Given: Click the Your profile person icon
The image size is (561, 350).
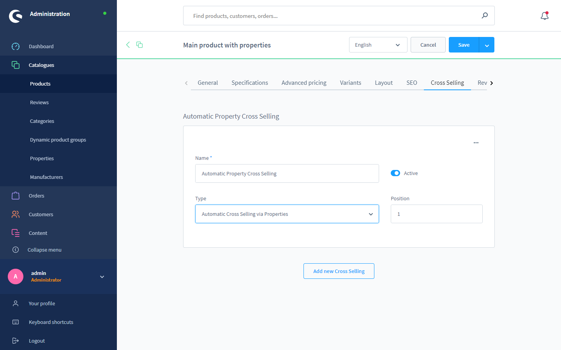Looking at the screenshot, I should coord(16,303).
